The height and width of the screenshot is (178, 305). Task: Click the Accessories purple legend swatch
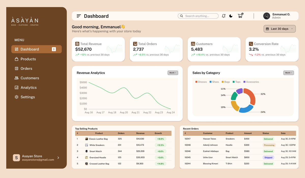point(244,82)
